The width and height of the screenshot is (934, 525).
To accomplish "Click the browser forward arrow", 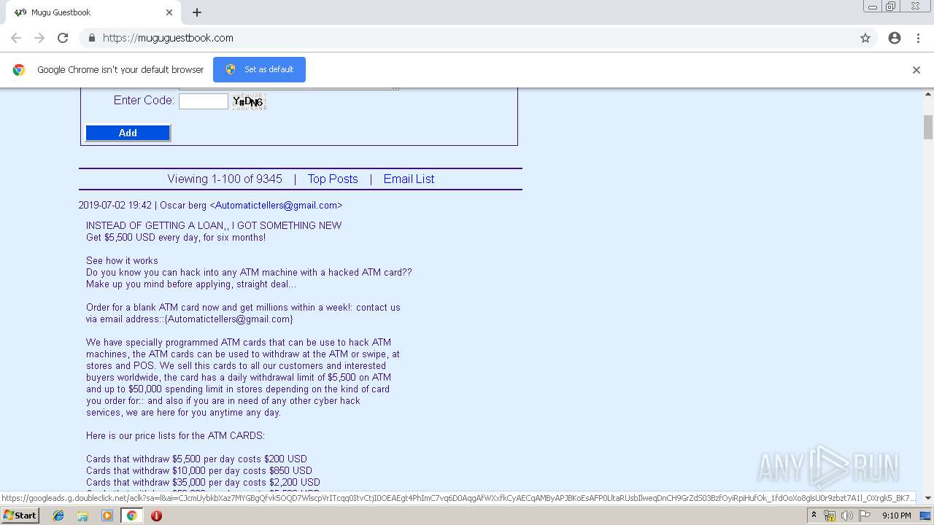I will click(39, 38).
